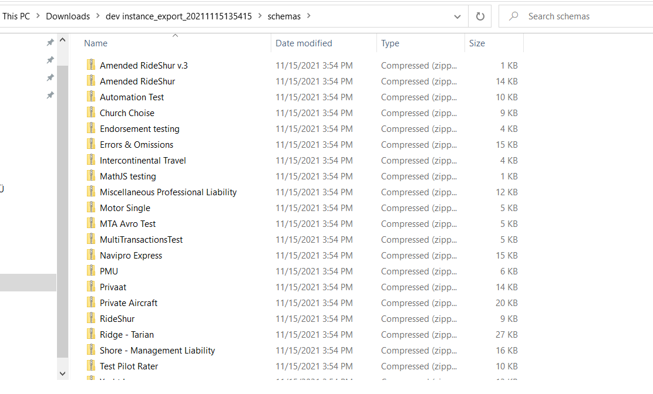Click the vertical scrollbar down arrow
Image resolution: width=653 pixels, height=394 pixels.
(62, 373)
